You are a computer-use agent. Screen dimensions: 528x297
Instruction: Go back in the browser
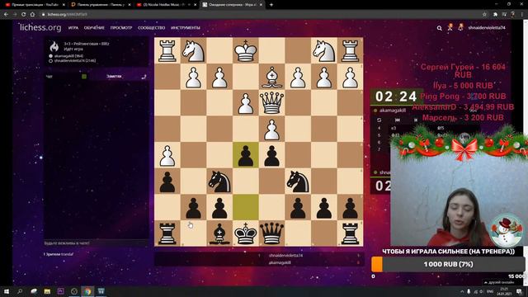(x=6, y=15)
